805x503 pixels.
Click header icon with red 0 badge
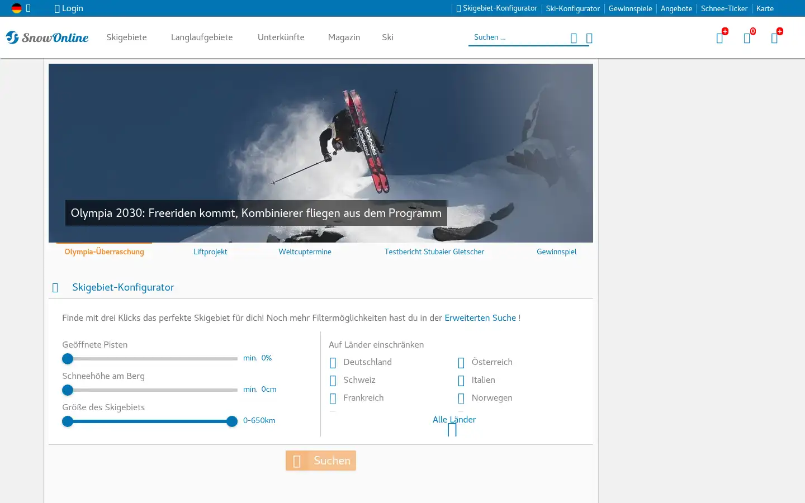pyautogui.click(x=747, y=38)
